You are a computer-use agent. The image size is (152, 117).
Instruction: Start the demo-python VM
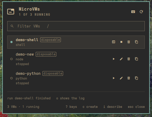point(114,78)
